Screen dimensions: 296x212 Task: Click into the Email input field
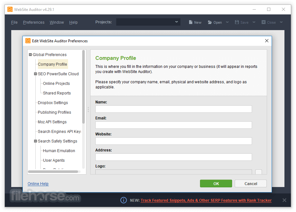coord(173,125)
